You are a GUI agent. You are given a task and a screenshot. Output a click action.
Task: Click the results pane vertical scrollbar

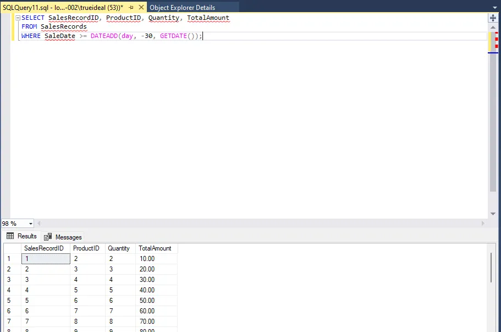[x=491, y=268]
